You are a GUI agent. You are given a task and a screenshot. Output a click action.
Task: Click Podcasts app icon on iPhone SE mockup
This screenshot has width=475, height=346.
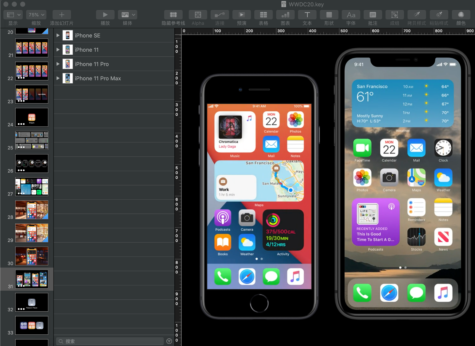click(x=223, y=218)
